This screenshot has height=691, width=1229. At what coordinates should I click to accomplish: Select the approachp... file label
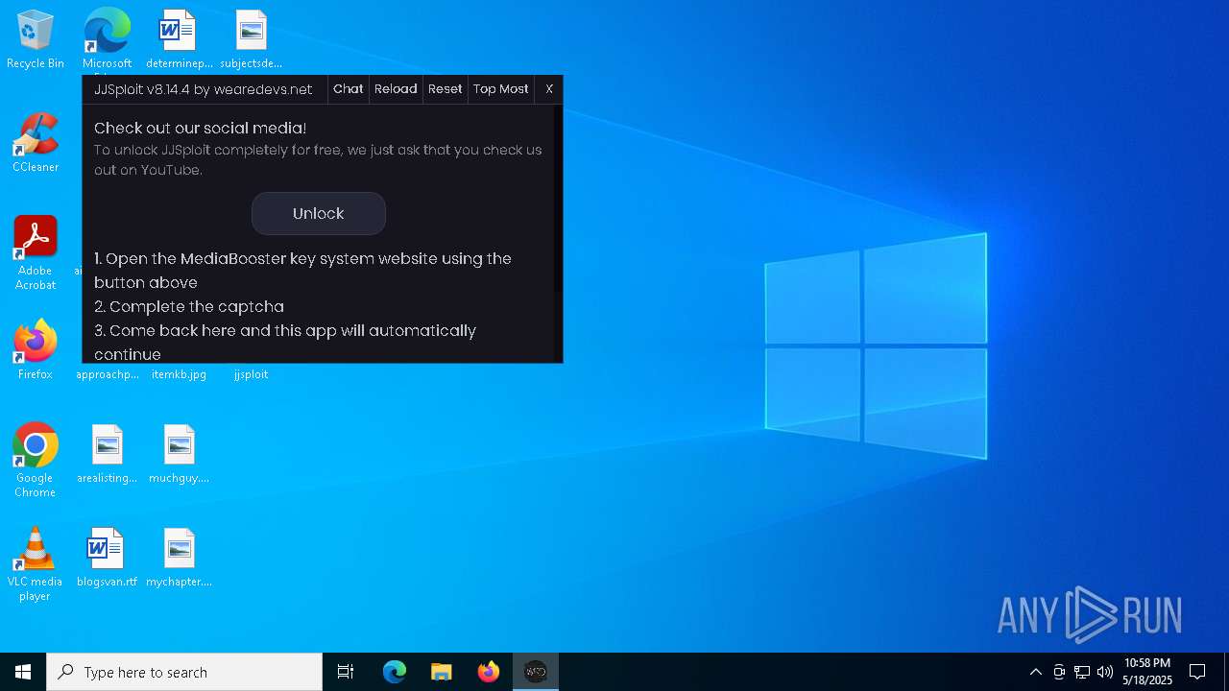(x=108, y=374)
